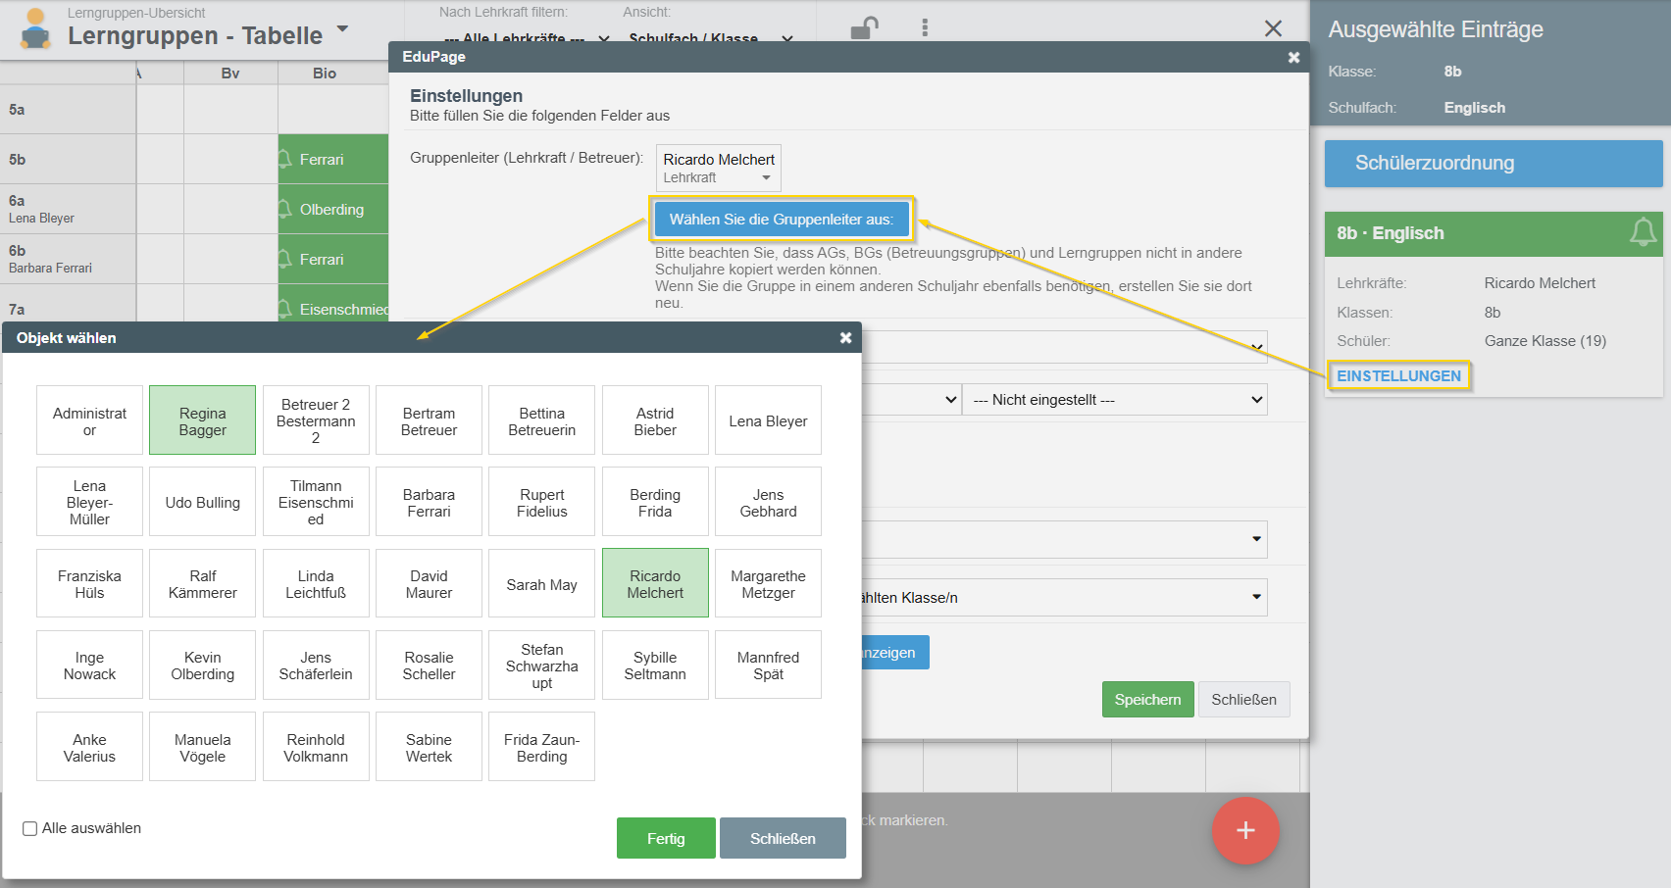Open the three-dot more options menu
1671x888 pixels.
pyautogui.click(x=925, y=28)
